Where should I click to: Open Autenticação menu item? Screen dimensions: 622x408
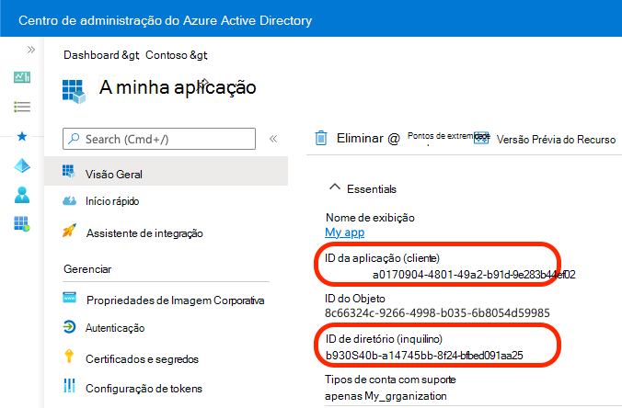click(115, 328)
